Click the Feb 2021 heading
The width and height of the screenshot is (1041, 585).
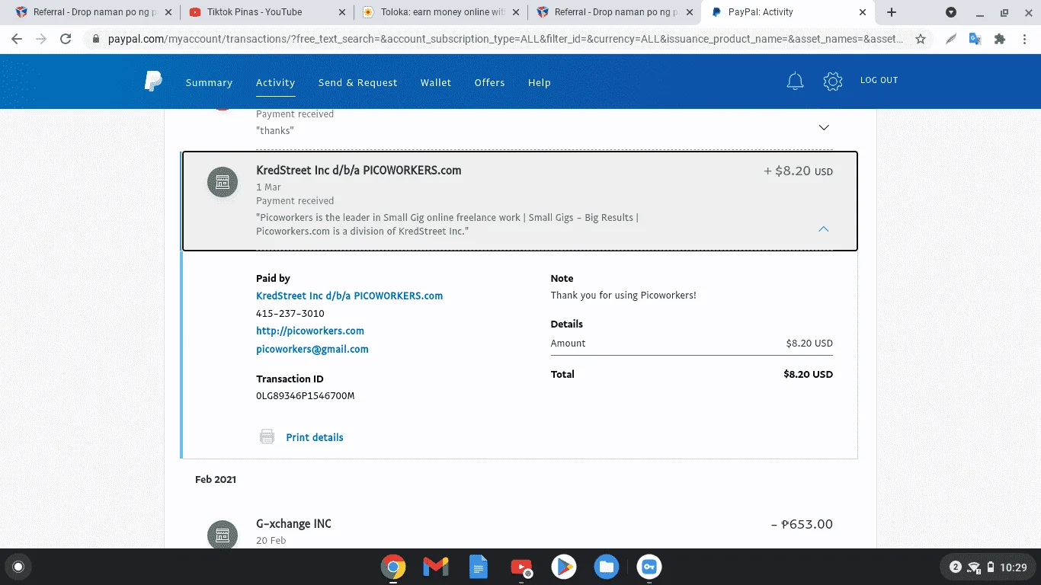point(216,479)
